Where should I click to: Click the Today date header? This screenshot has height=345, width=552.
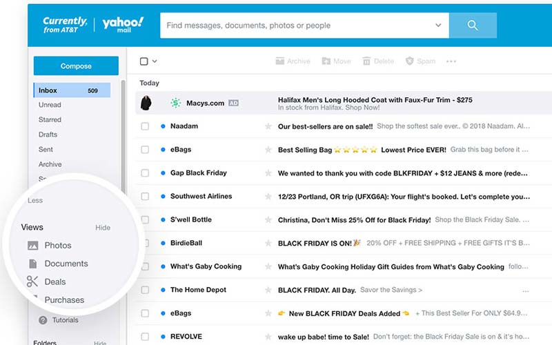pyautogui.click(x=149, y=83)
